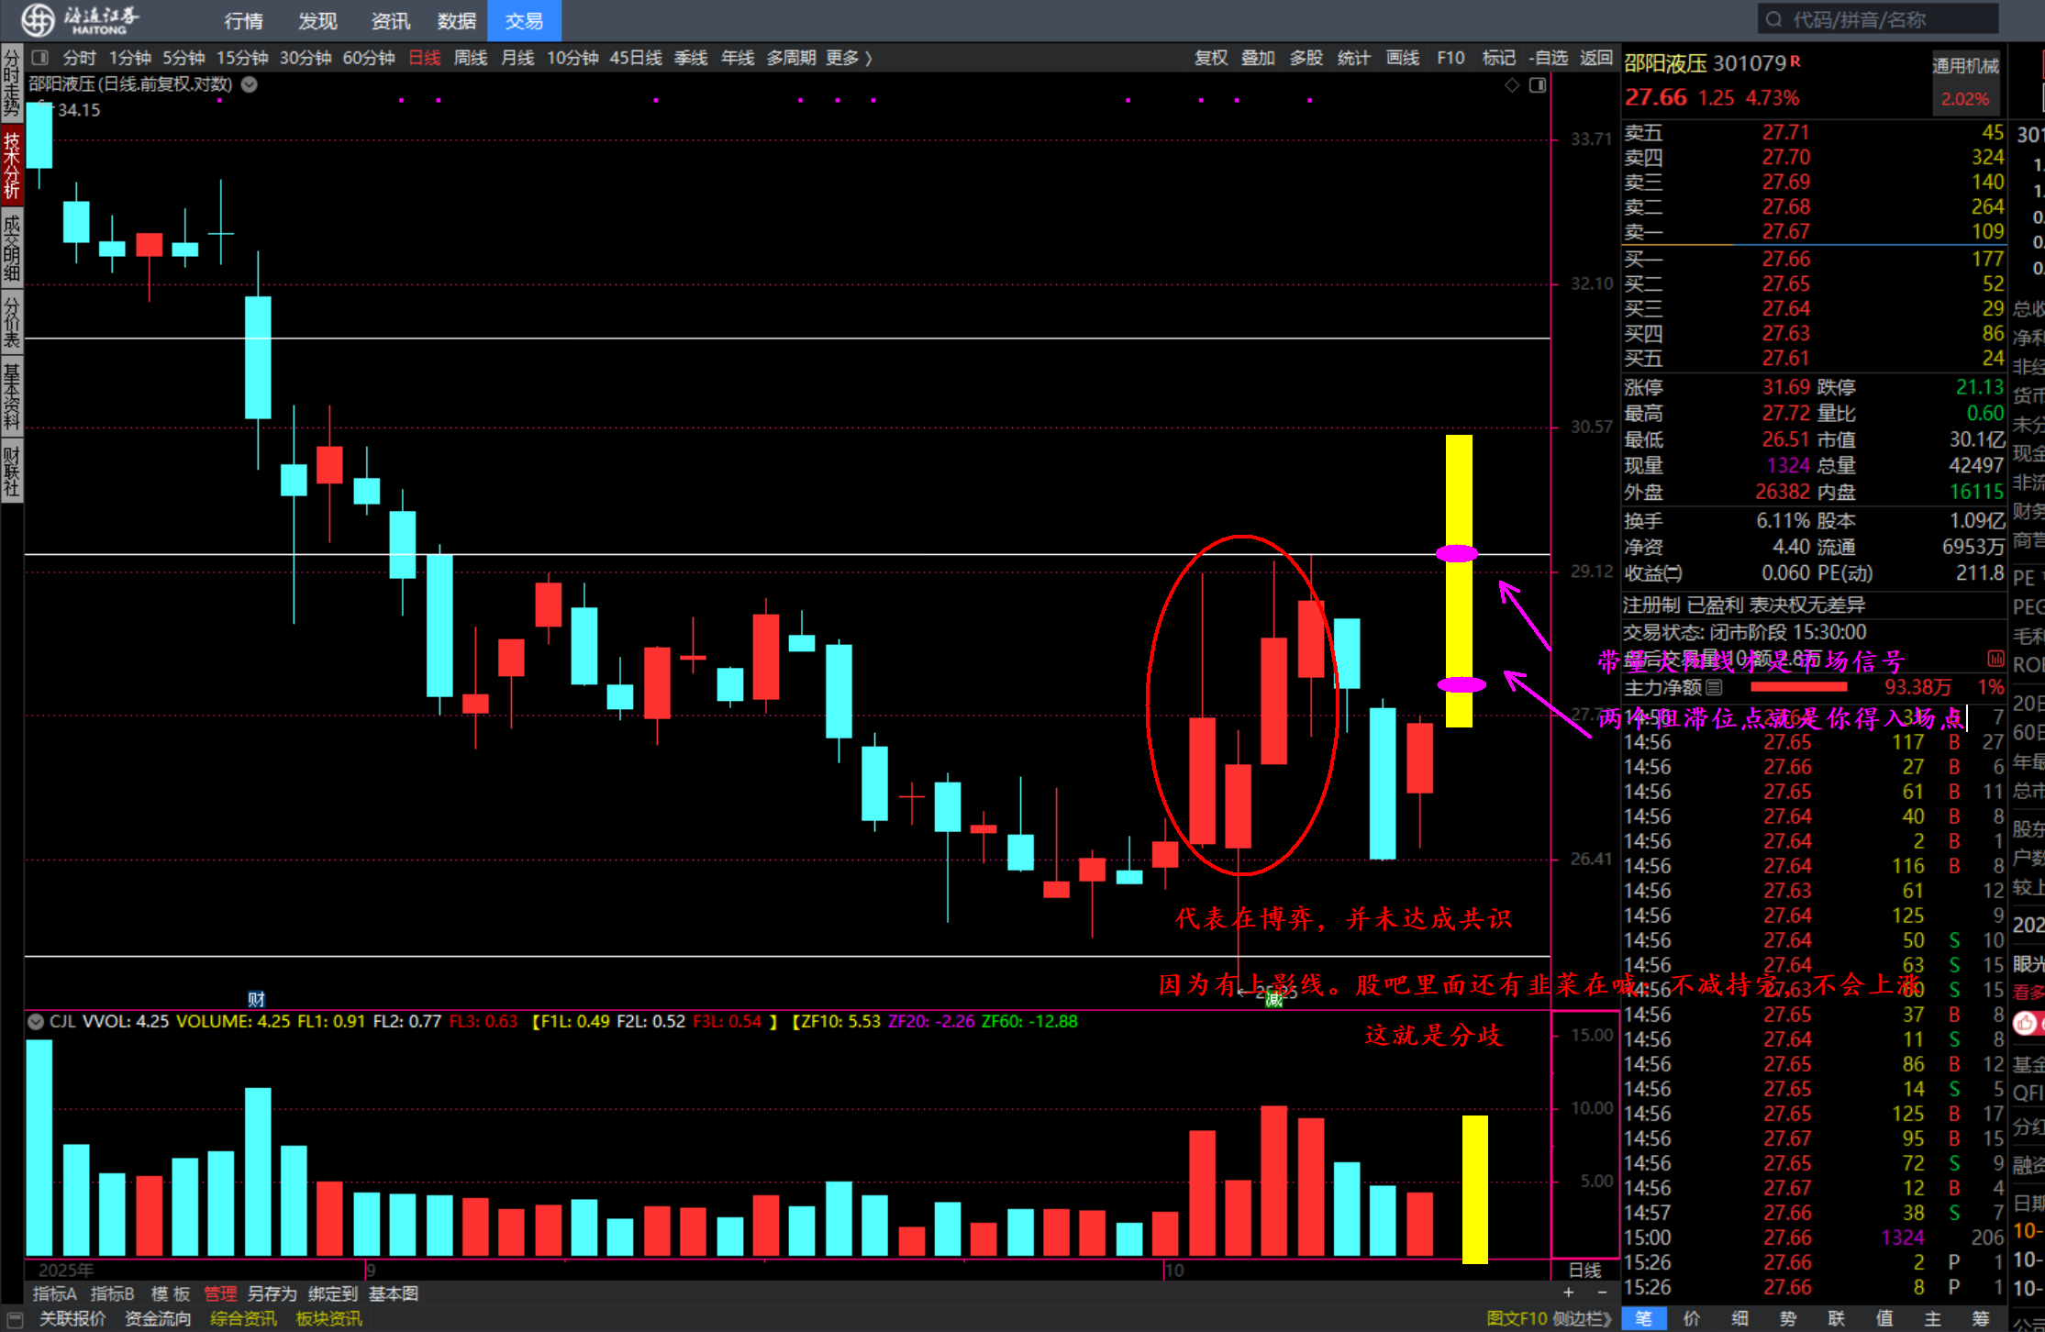The width and height of the screenshot is (2045, 1332).
Task: Open 技术分析 side tab
Action: coord(12,165)
